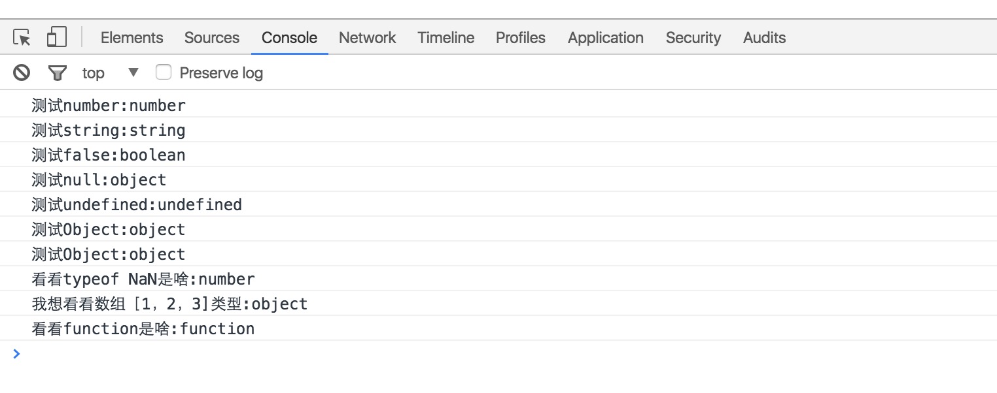
Task: Select the top execution context selector
Action: [110, 72]
